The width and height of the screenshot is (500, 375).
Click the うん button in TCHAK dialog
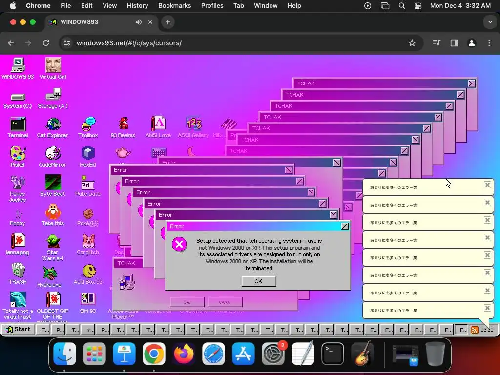(187, 302)
